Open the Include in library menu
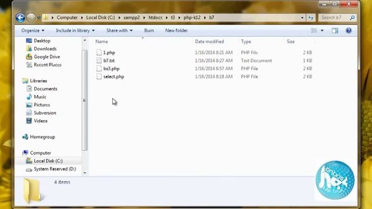This screenshot has height=209, width=372. tap(75, 31)
